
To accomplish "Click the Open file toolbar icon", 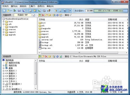I will (8, 11).
